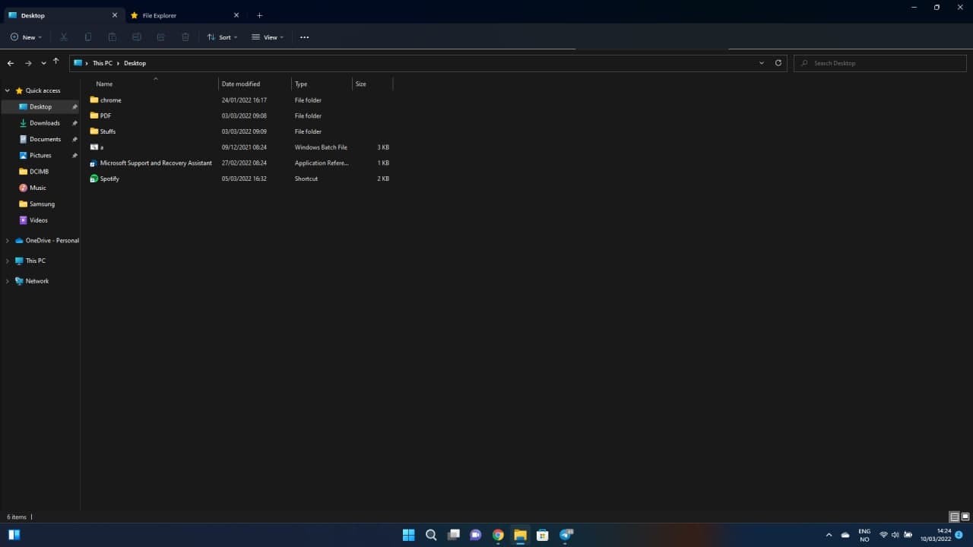This screenshot has height=547, width=973.
Task: Click the Search Desktop input field
Action: (882, 63)
